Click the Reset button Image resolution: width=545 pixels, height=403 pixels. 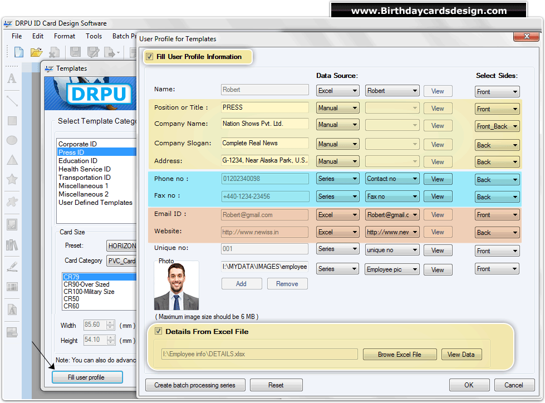(276, 385)
